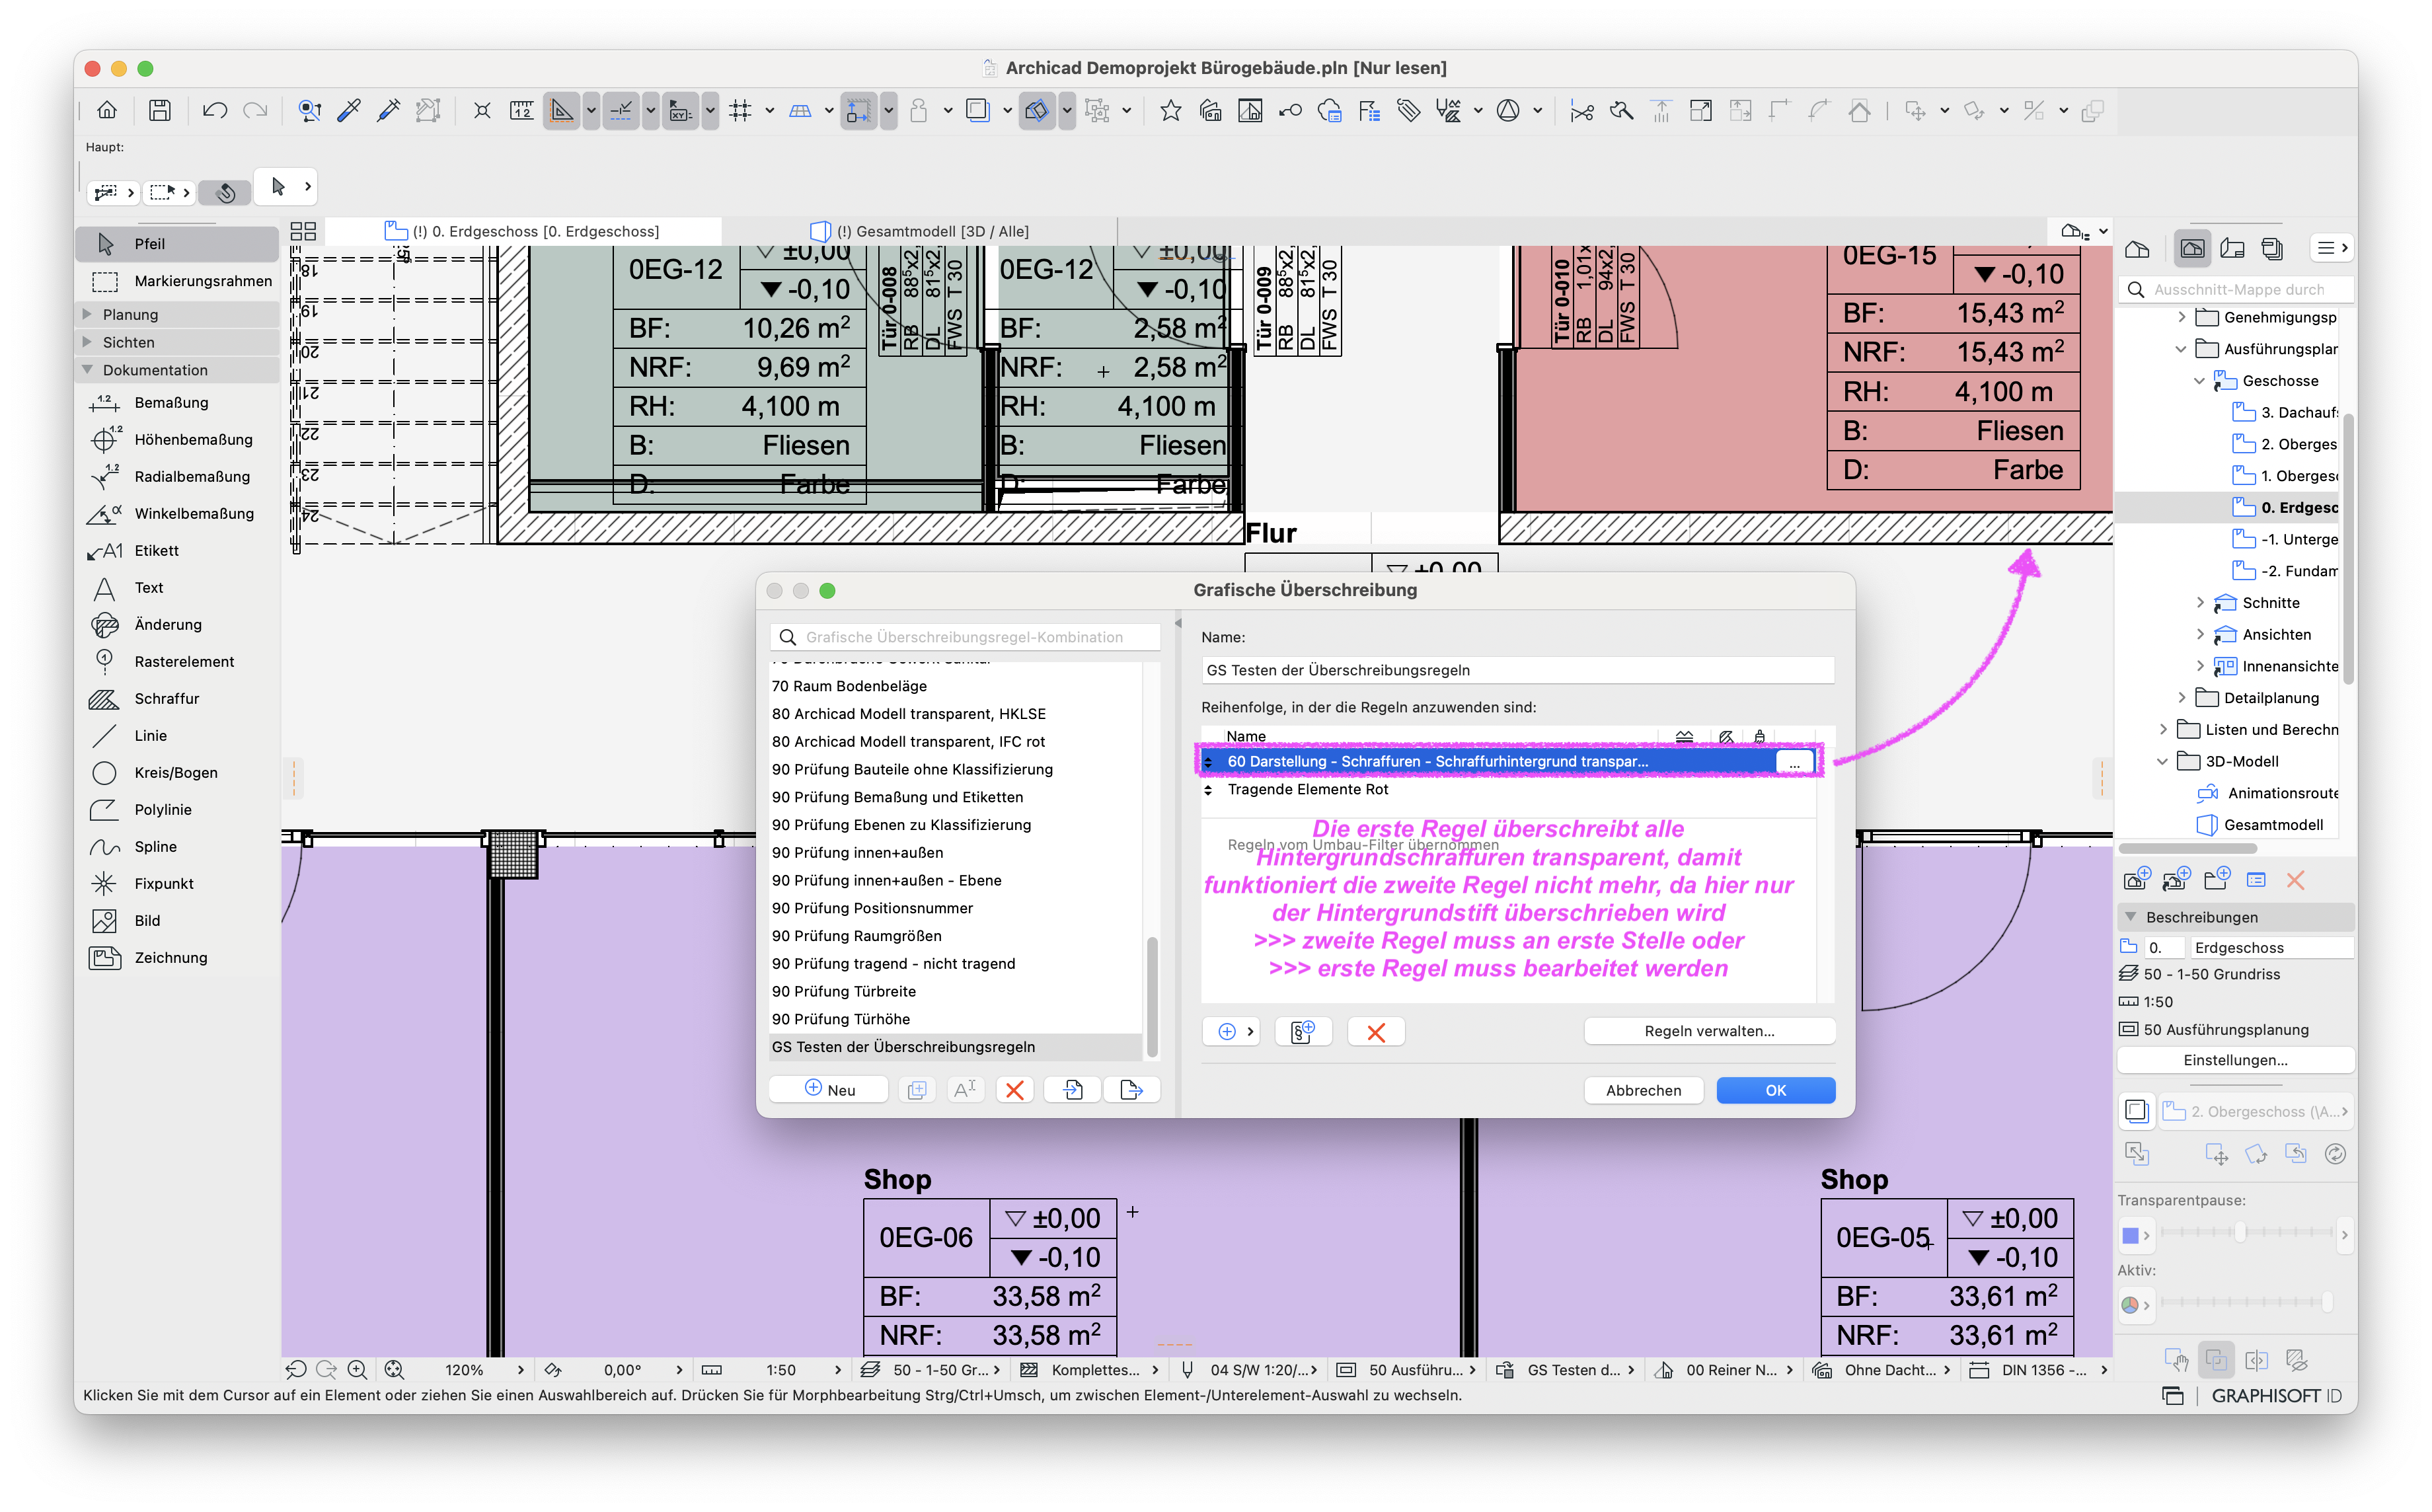Switch to the Gesamtmodell 3D tab
The width and height of the screenshot is (2432, 1512).
point(920,231)
